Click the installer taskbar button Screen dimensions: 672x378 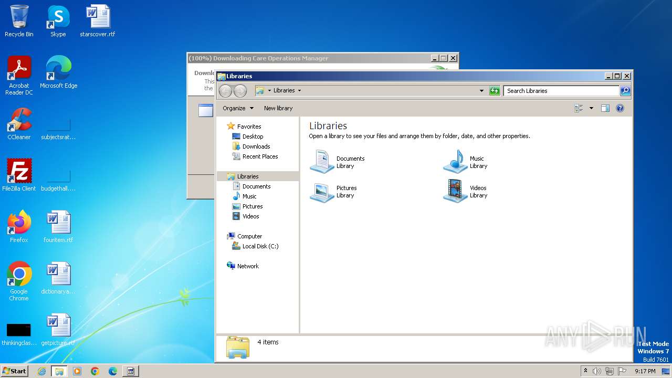(x=131, y=371)
